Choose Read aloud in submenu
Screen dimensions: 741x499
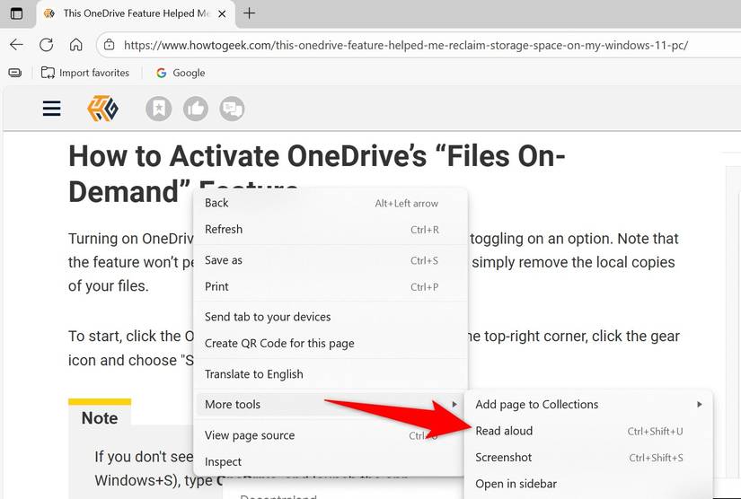(588, 431)
